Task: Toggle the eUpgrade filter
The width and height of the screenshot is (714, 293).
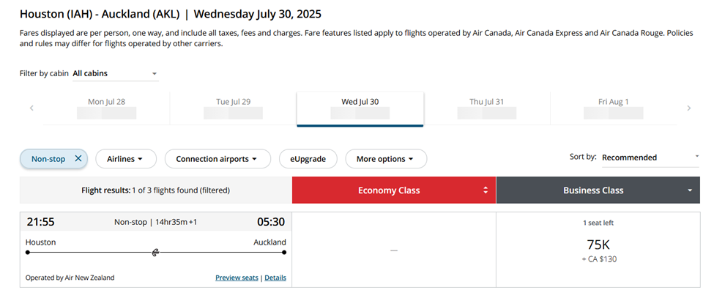Action: coord(308,159)
